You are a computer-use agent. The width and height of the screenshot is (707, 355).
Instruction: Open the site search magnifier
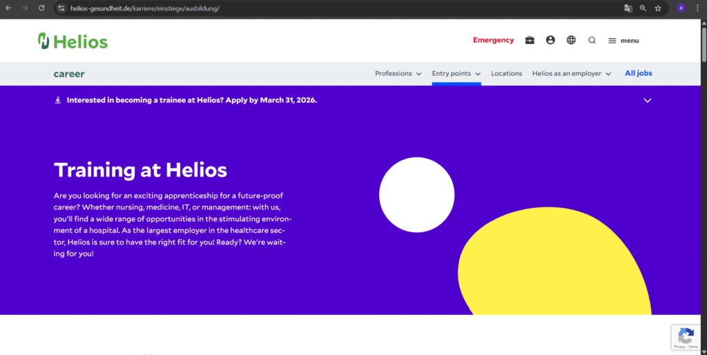point(592,41)
